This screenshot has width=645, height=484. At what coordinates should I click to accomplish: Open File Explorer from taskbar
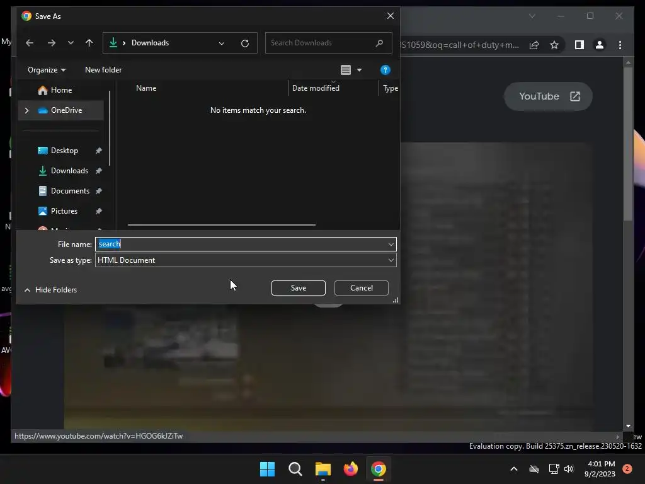[x=323, y=469]
